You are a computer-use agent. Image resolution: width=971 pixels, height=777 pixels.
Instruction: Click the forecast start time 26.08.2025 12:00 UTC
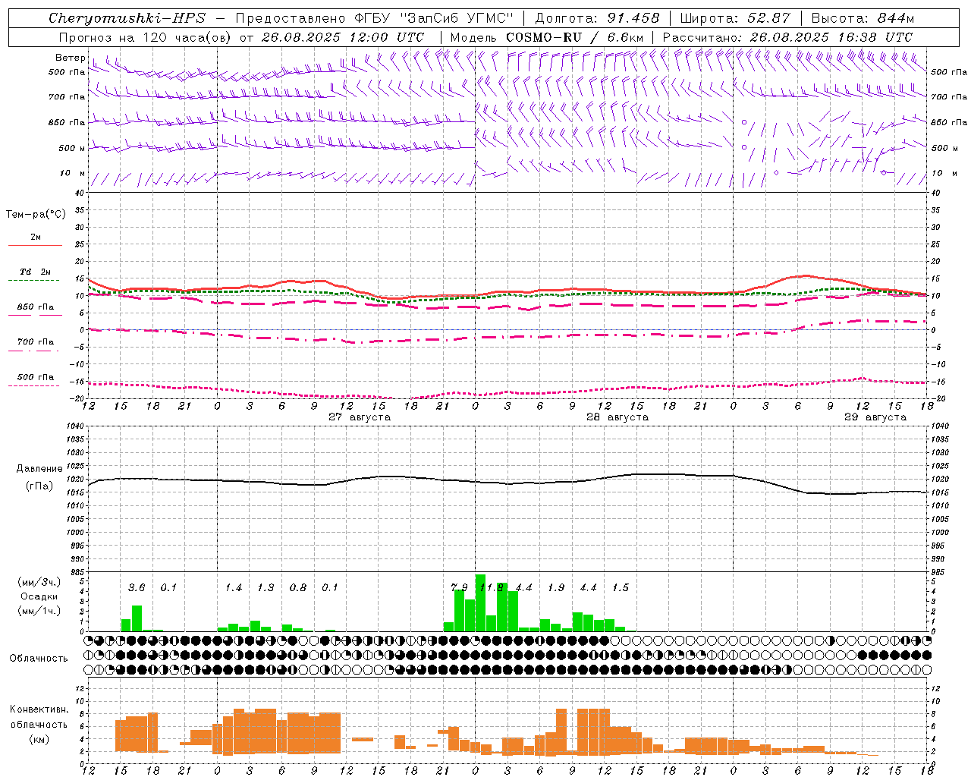pyautogui.click(x=343, y=37)
